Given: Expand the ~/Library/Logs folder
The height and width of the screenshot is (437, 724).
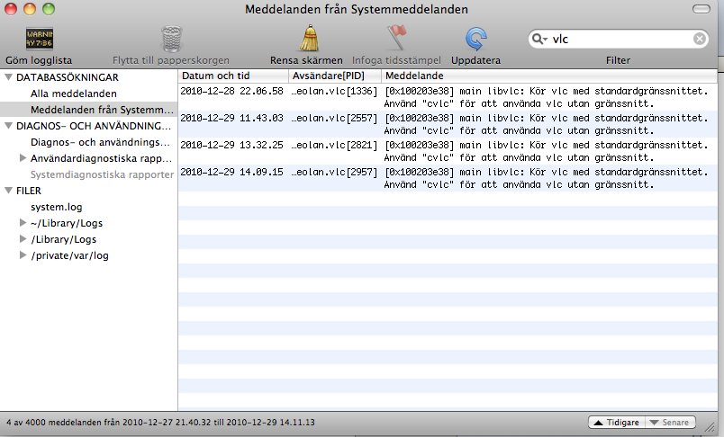Looking at the screenshot, I should pos(23,223).
